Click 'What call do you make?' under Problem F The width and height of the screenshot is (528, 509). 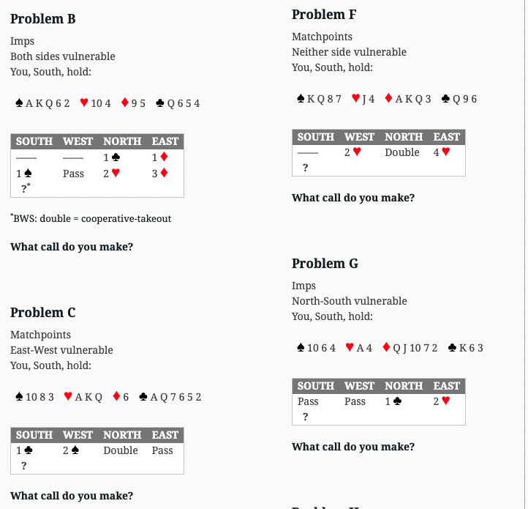click(x=353, y=198)
